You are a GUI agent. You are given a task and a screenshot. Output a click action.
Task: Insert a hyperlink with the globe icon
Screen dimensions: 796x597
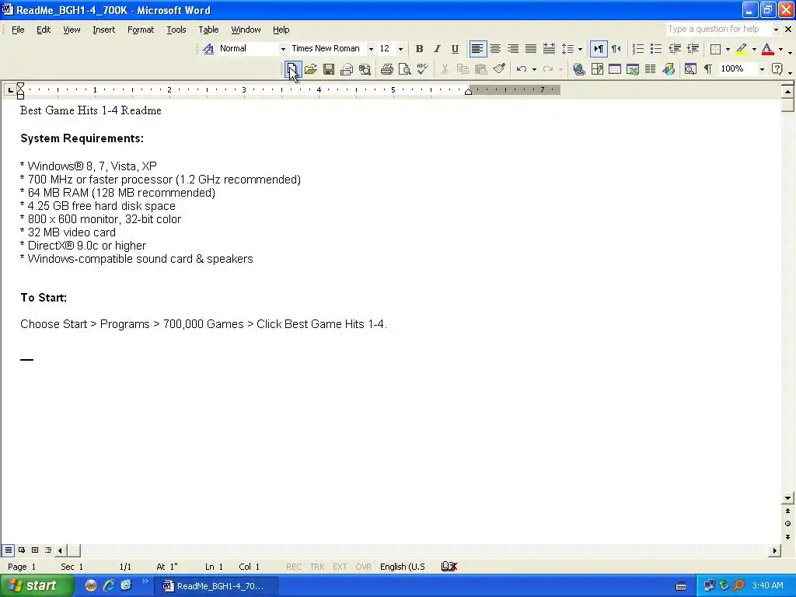tap(578, 69)
